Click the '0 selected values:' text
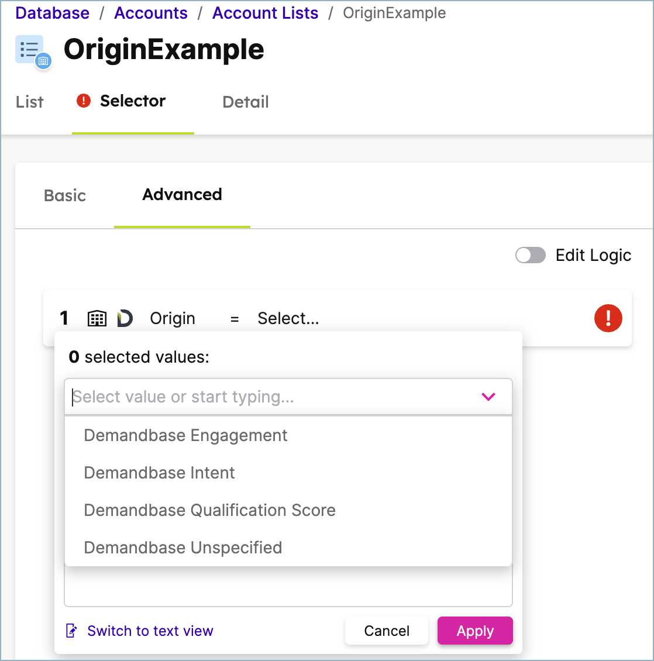654x661 pixels. [x=139, y=357]
